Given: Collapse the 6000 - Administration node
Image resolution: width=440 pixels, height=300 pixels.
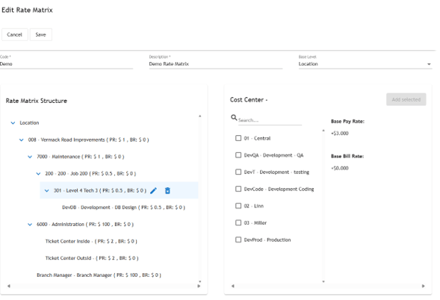Looking at the screenshot, I should point(30,225).
